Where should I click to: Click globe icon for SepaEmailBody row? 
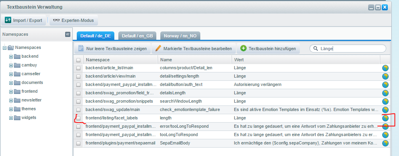point(385,143)
